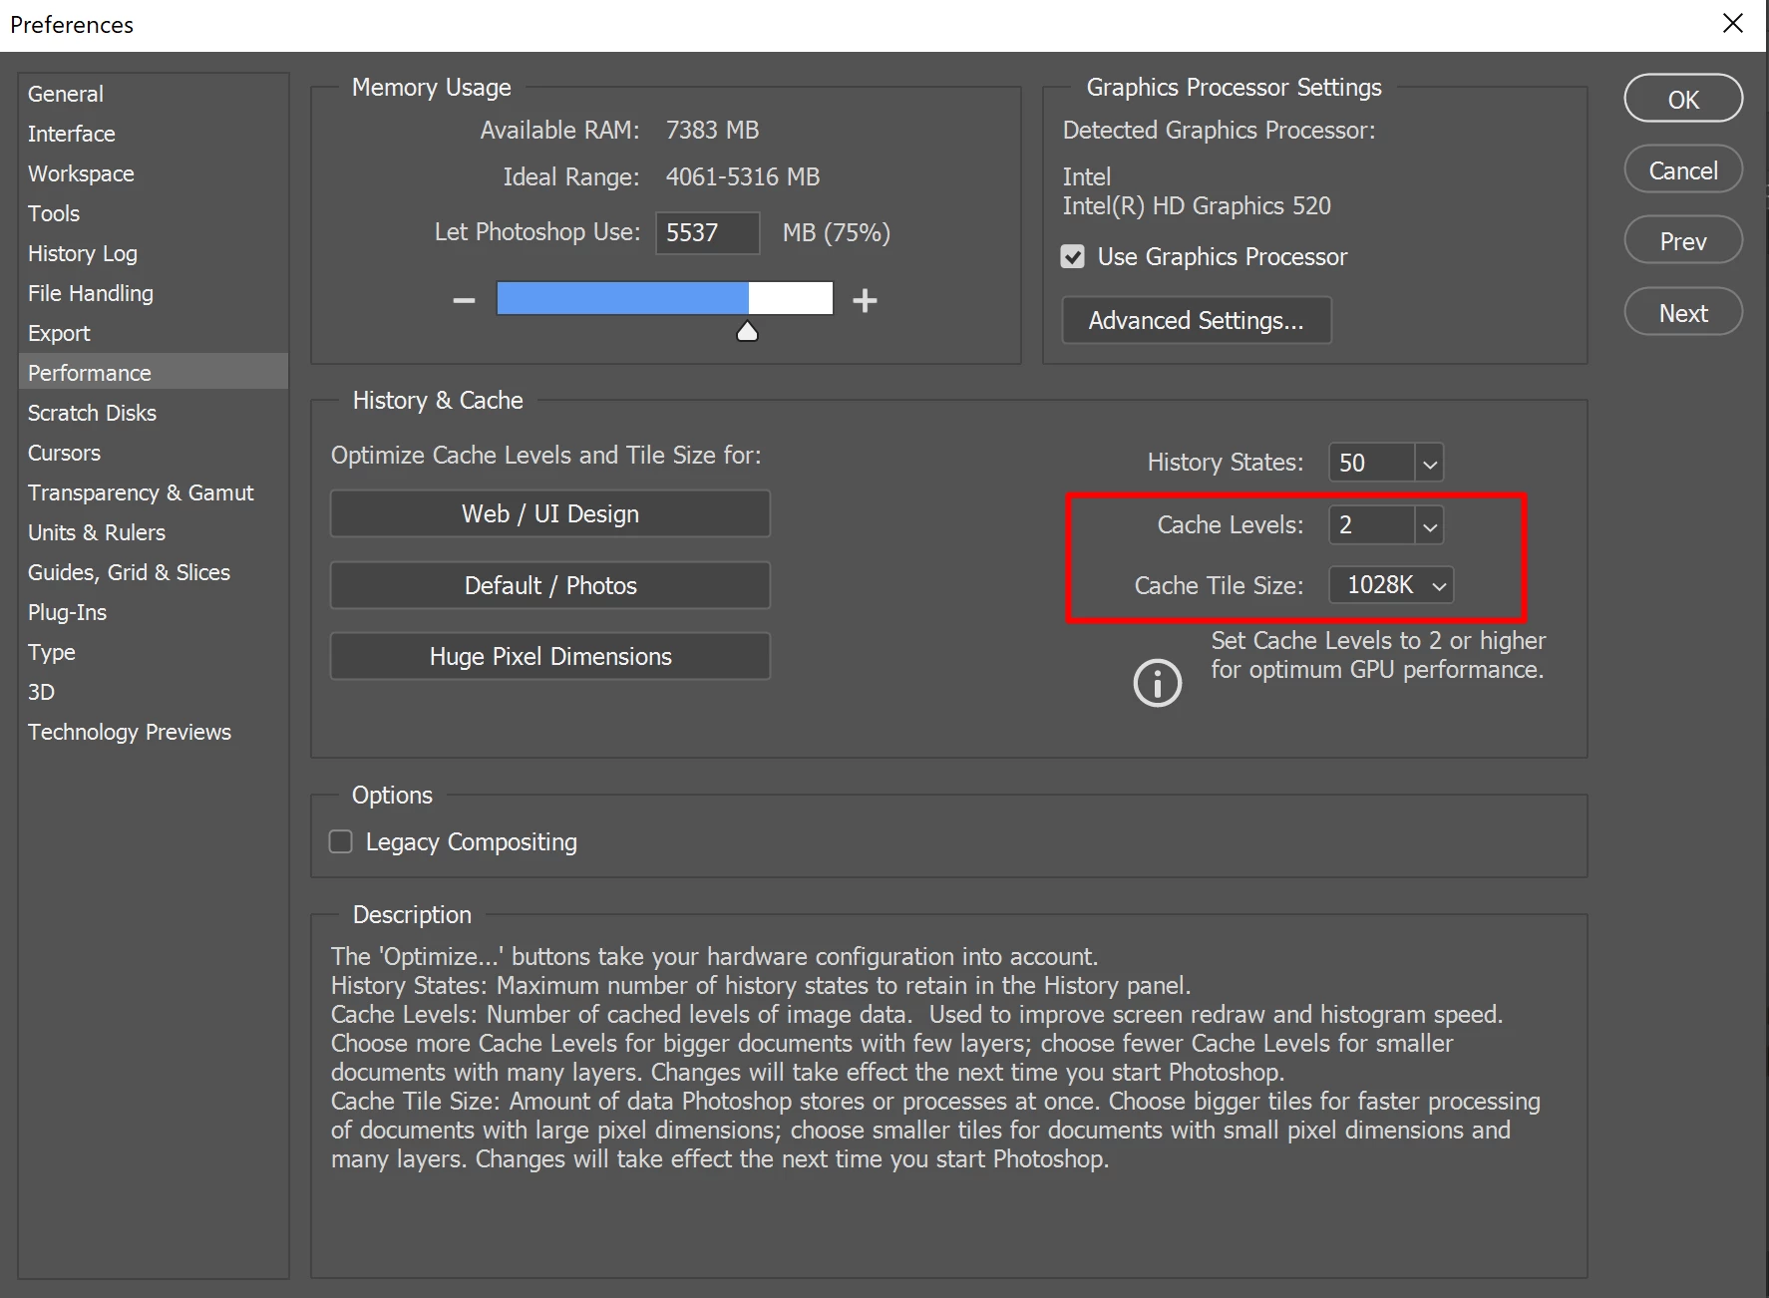Open General preferences category
Viewport: 1769px width, 1298px height.
click(x=153, y=94)
